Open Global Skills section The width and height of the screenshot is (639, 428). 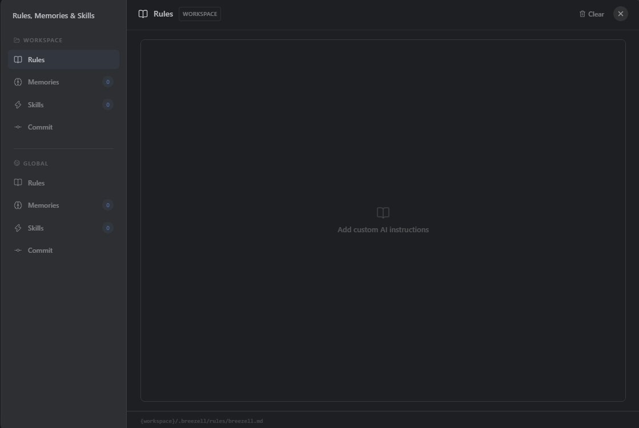pyautogui.click(x=63, y=228)
